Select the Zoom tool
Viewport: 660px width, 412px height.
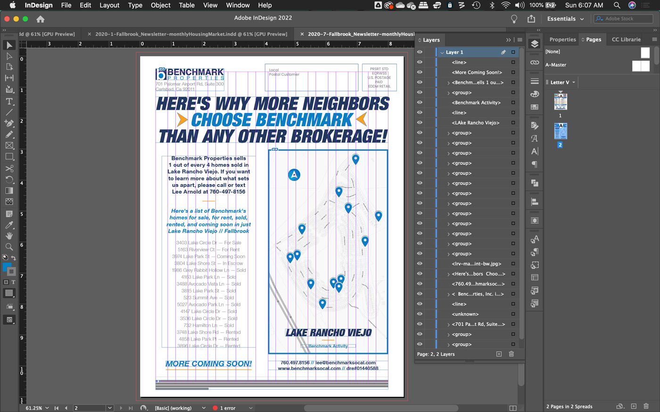(9, 246)
